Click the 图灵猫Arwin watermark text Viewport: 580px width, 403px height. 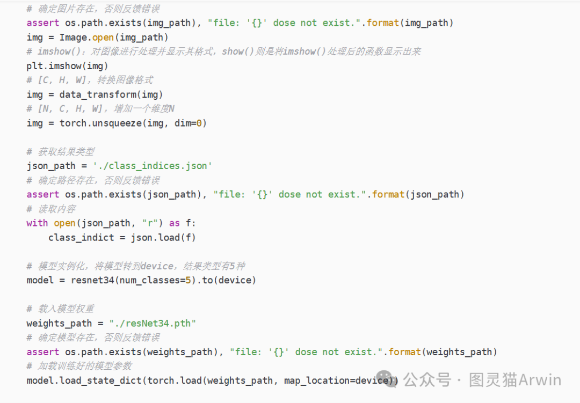coord(515,380)
